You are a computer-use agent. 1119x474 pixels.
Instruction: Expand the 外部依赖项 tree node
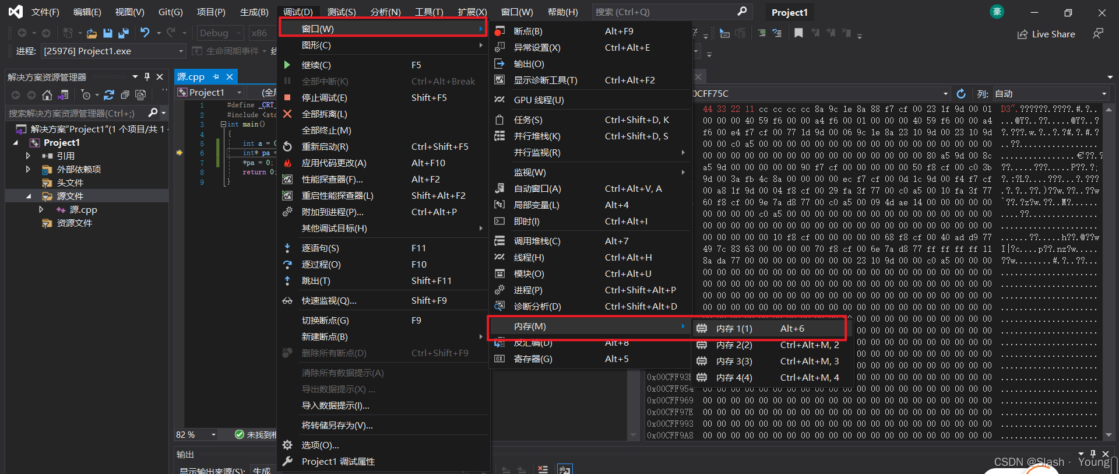[x=28, y=169]
